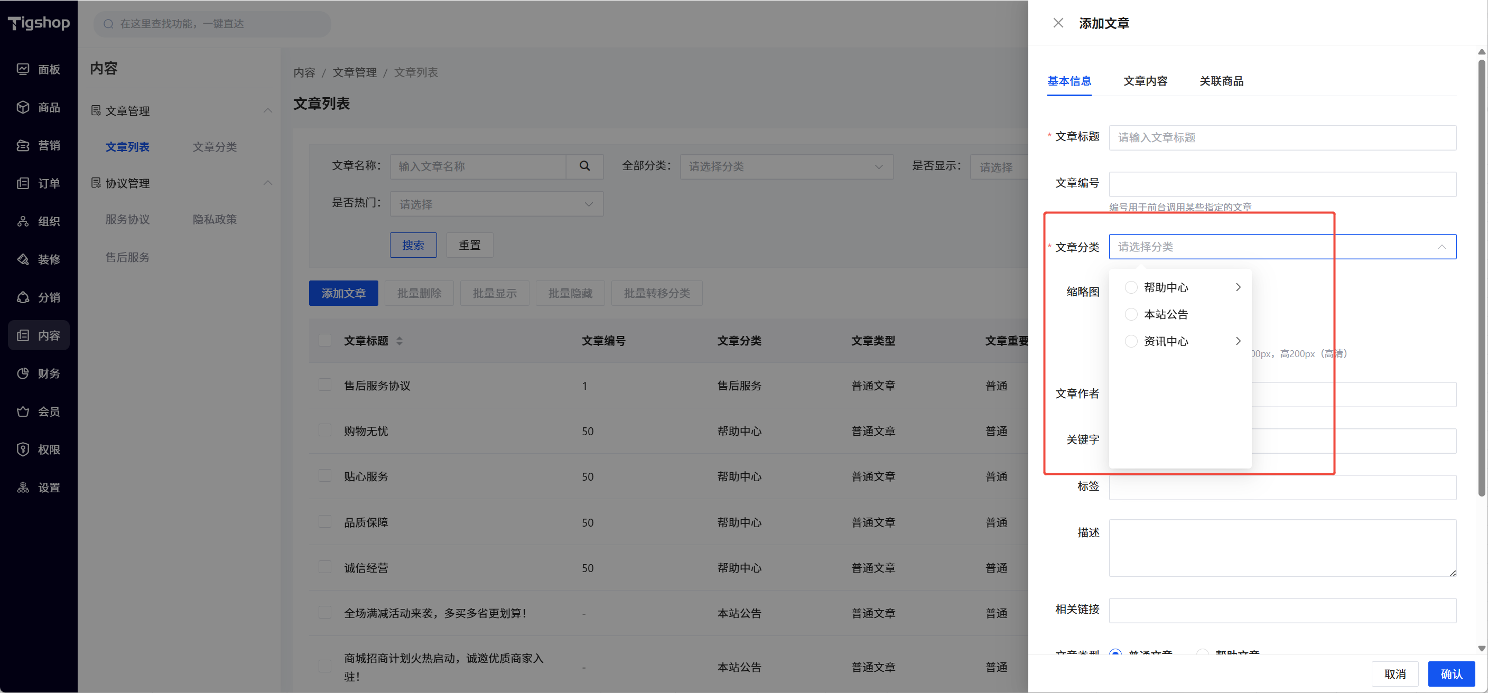Image resolution: width=1488 pixels, height=693 pixels.
Task: Collapse the 文章分类 category dropdown
Action: pyautogui.click(x=1442, y=247)
